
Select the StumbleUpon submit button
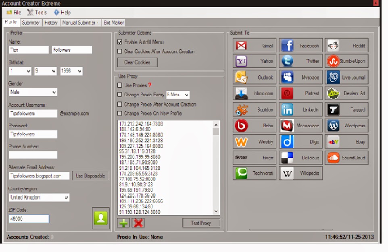347,61
